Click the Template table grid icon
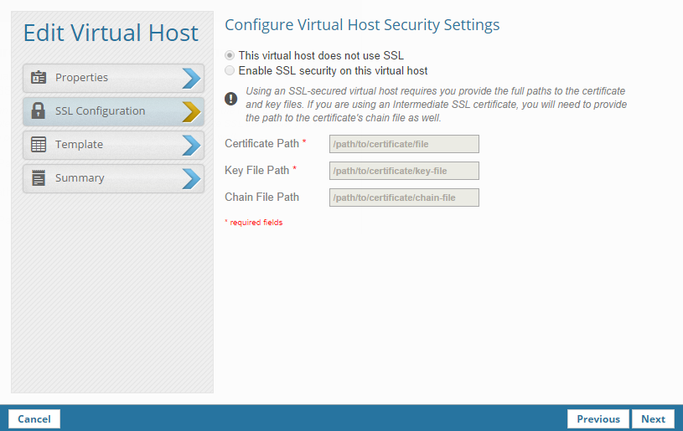This screenshot has width=683, height=431. tap(39, 145)
